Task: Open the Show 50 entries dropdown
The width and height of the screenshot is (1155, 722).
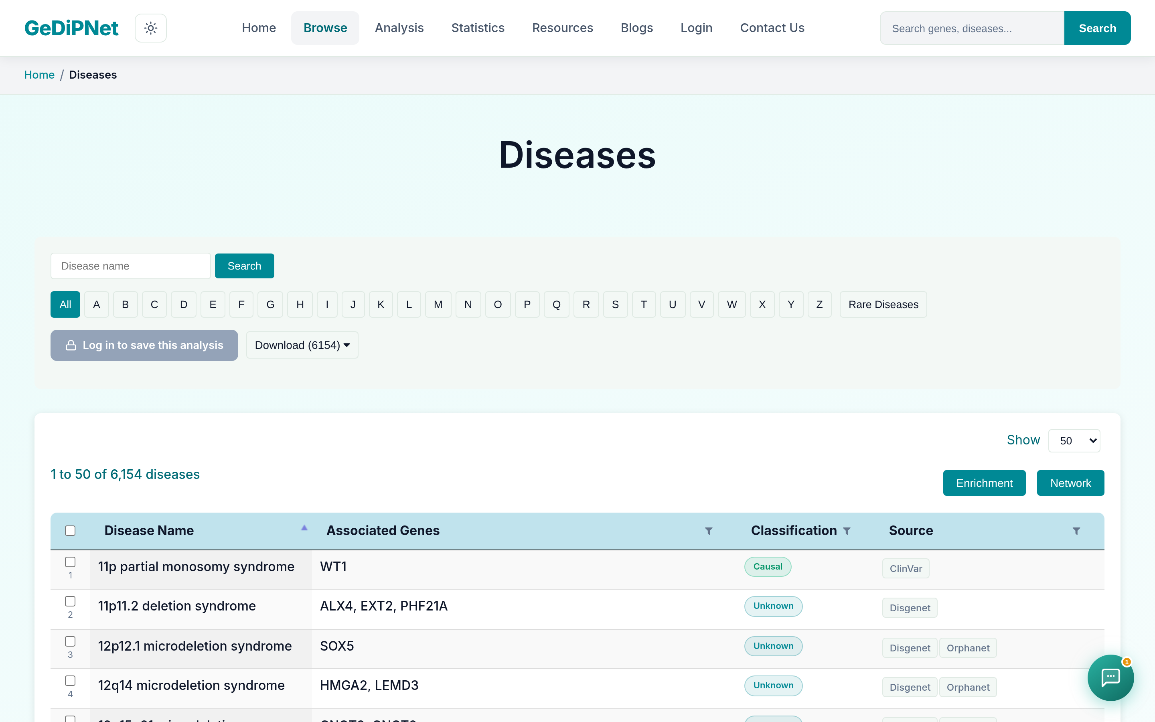Action: pos(1074,441)
